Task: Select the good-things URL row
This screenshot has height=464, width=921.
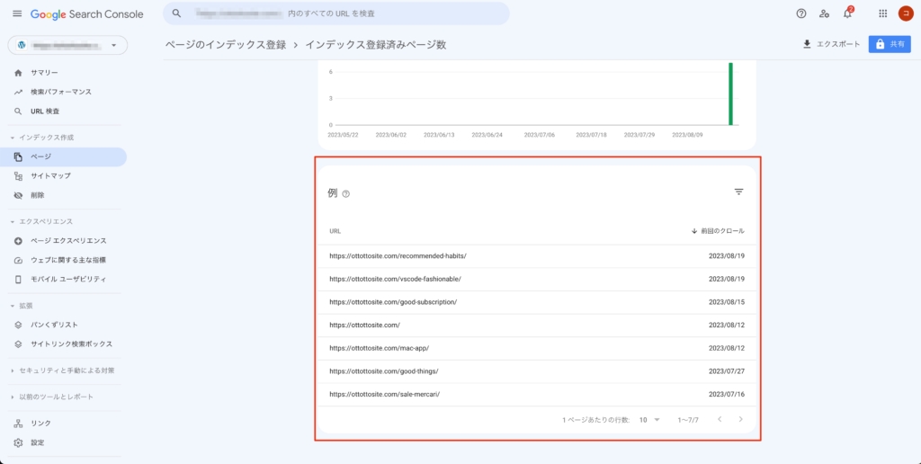Action: point(537,371)
